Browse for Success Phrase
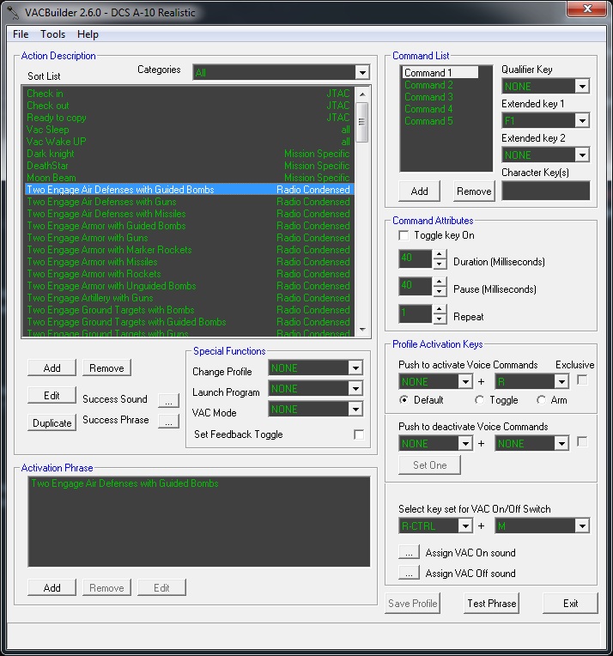The width and height of the screenshot is (613, 656). pos(168,422)
